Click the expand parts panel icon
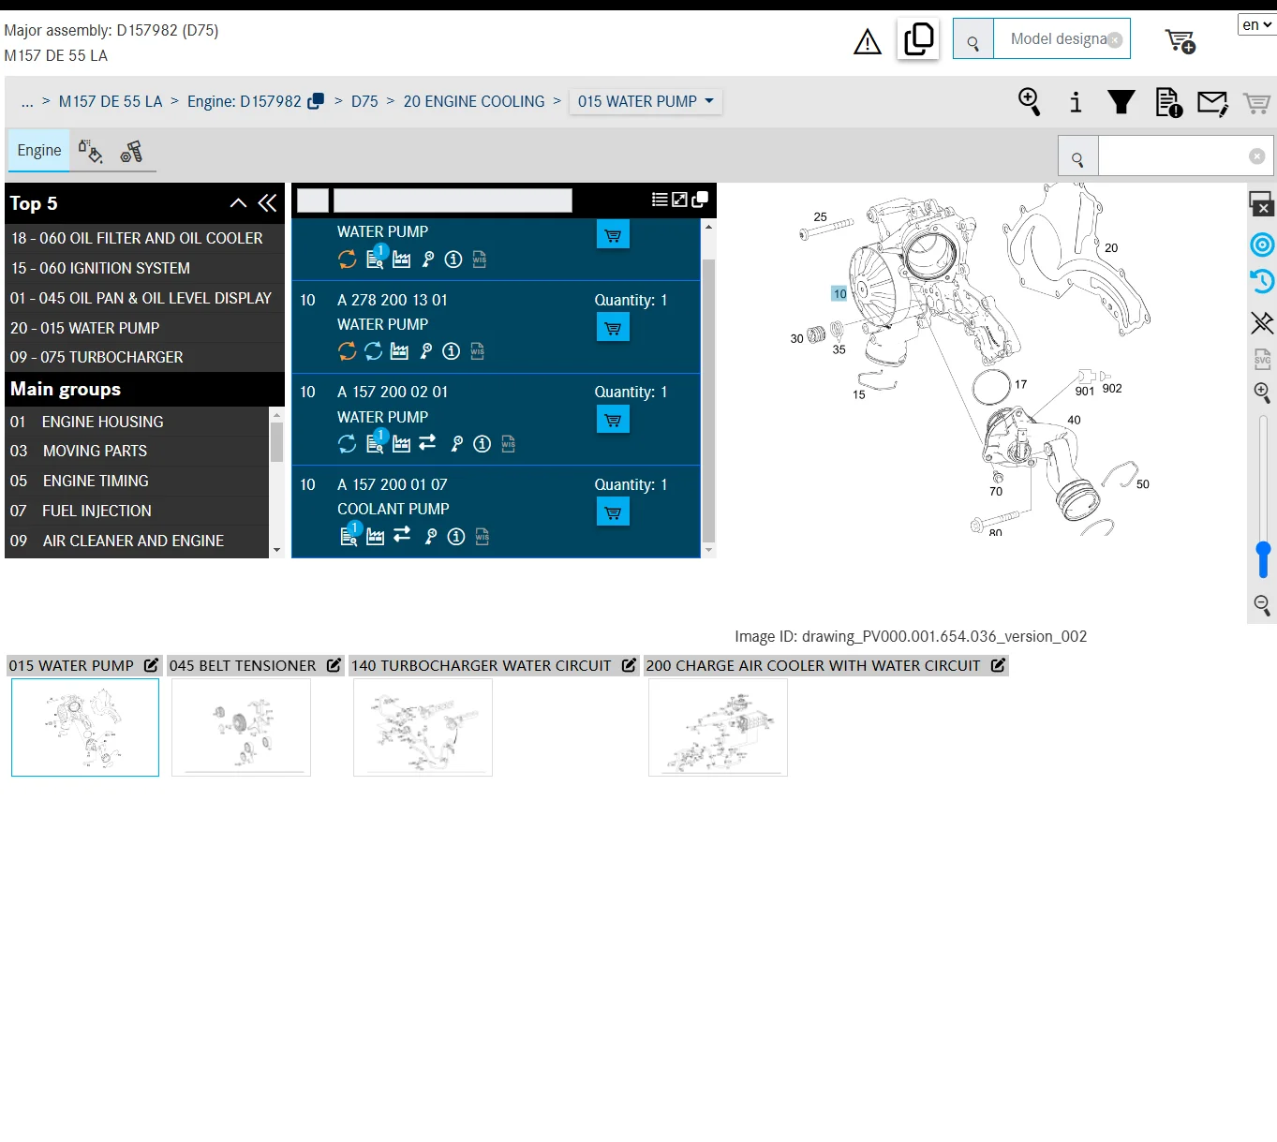 [679, 200]
